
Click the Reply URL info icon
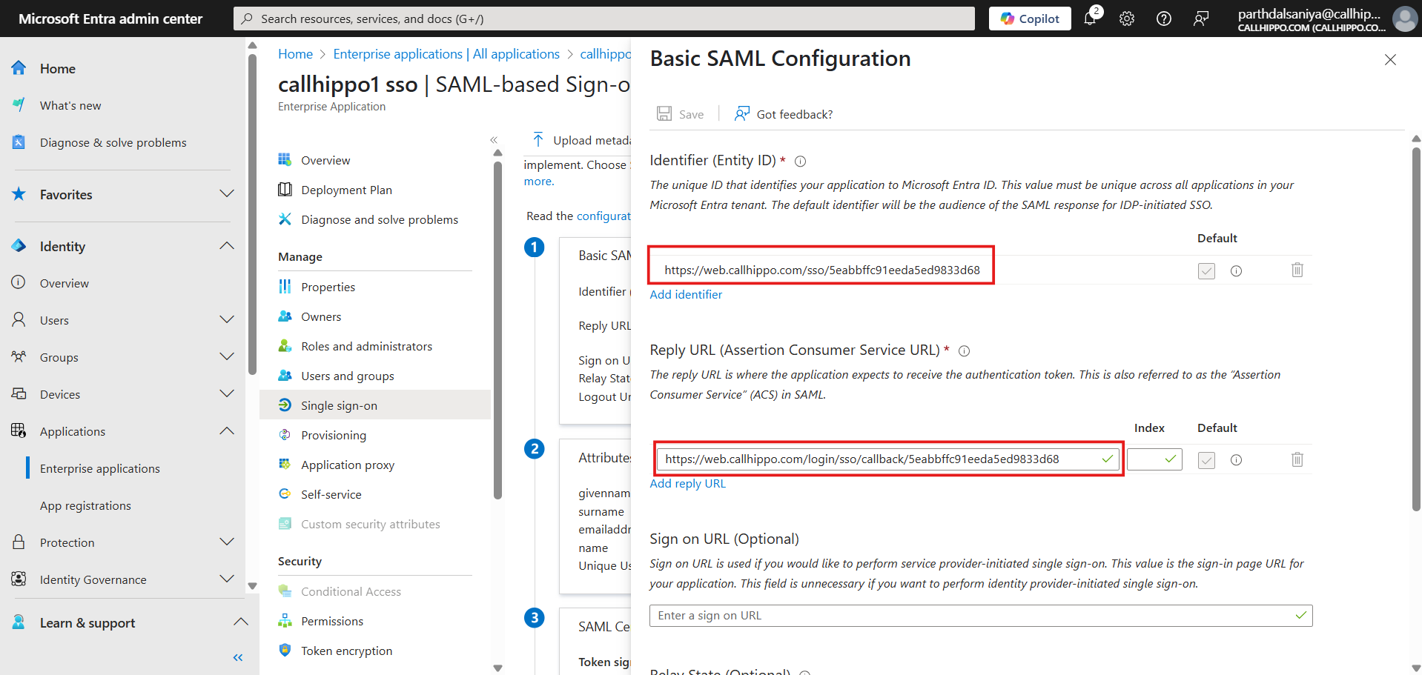coord(964,350)
